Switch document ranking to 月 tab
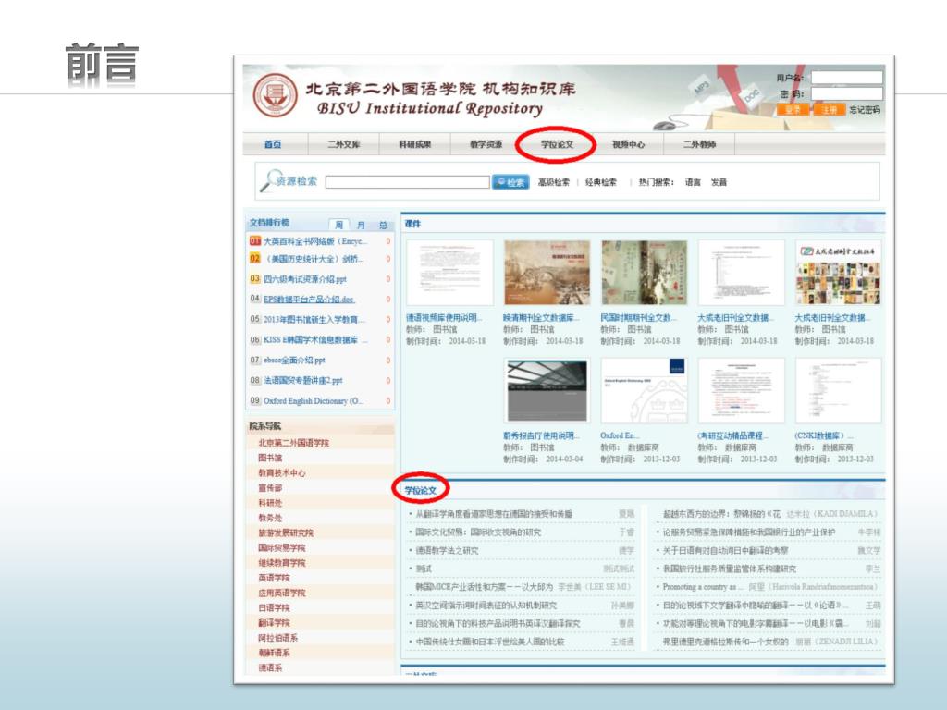This screenshot has width=947, height=710. (x=361, y=226)
